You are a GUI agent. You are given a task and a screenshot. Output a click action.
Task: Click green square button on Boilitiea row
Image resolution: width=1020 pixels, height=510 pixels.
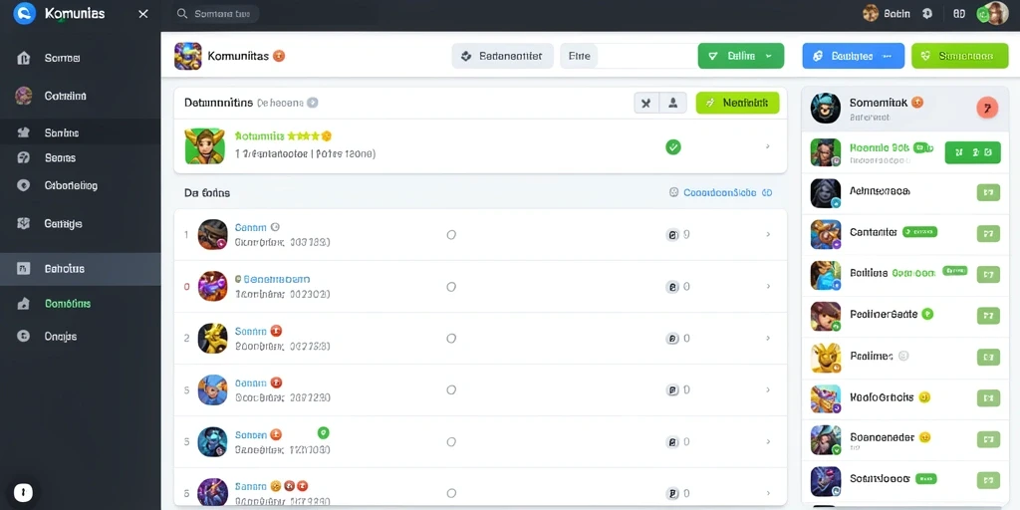coord(988,275)
